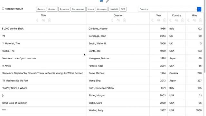Click the 1500 minutes cell
Screen dimensions: 206x116
(x=194, y=110)
